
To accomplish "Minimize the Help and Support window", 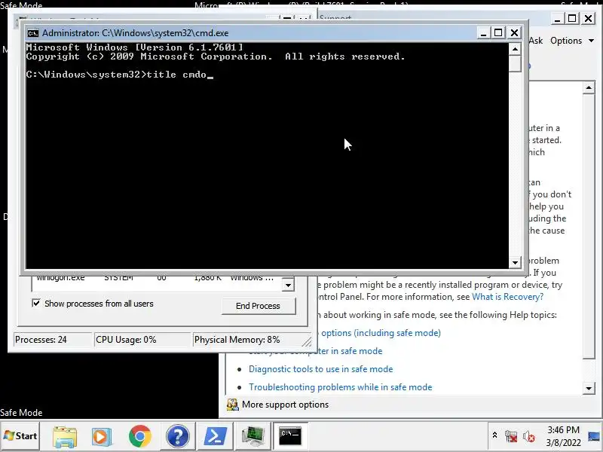I will (x=557, y=18).
